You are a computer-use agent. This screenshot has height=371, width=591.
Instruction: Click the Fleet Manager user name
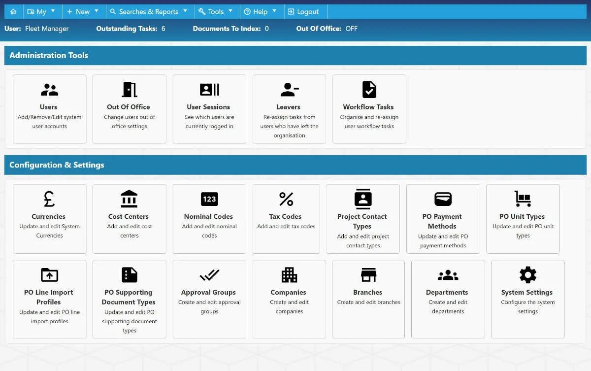[47, 29]
